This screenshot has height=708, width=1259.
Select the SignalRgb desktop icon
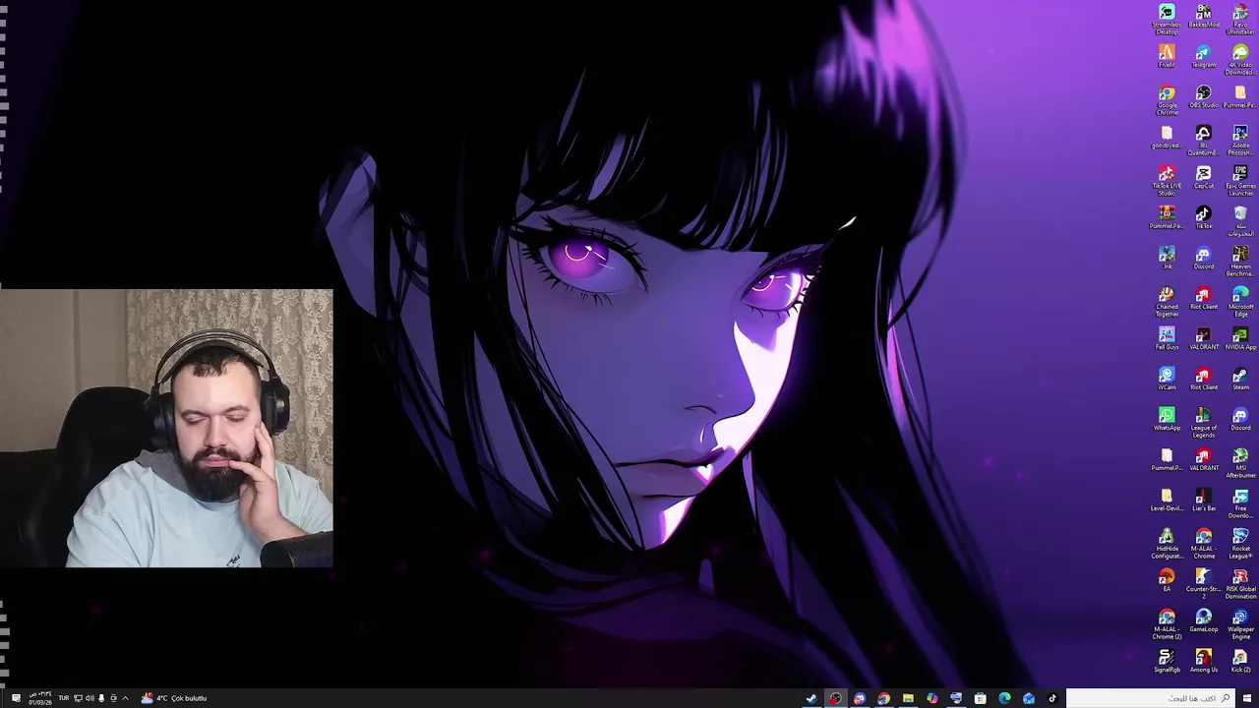1167,661
